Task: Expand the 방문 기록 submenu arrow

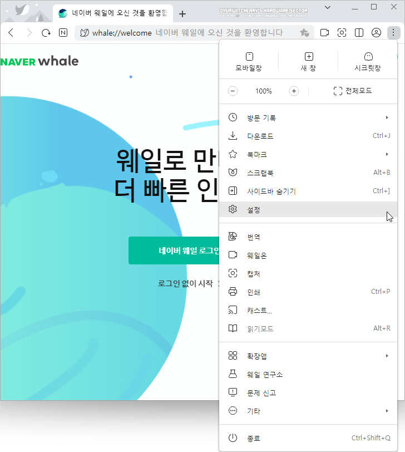Action: (x=387, y=117)
